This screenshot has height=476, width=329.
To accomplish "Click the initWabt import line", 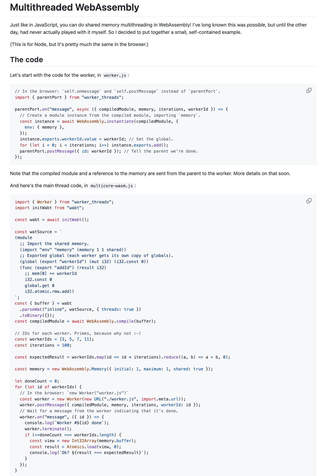I will point(49,208).
